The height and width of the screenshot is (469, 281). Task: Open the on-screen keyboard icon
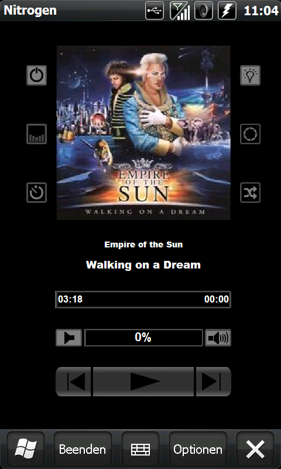point(140,449)
